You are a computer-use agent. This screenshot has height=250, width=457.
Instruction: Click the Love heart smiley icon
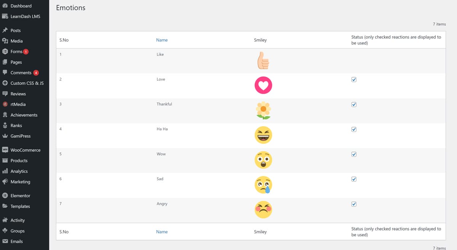click(x=263, y=85)
